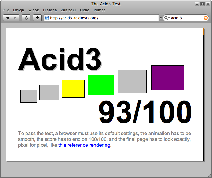Go forward with the right arrow button

[15, 18]
